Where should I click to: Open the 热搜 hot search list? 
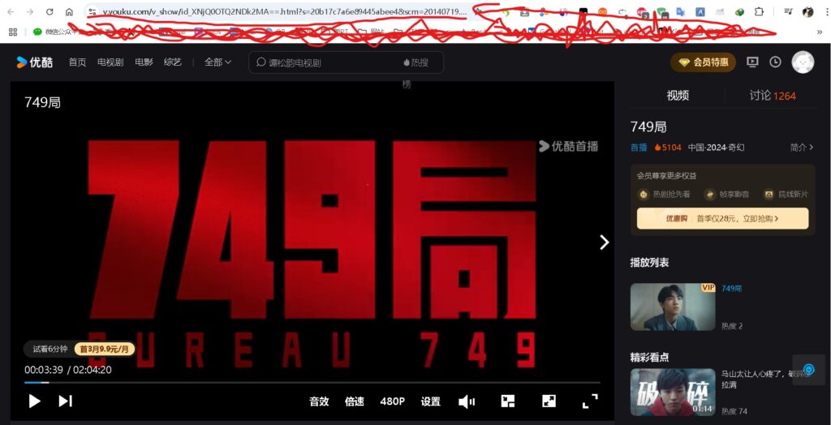tap(416, 62)
